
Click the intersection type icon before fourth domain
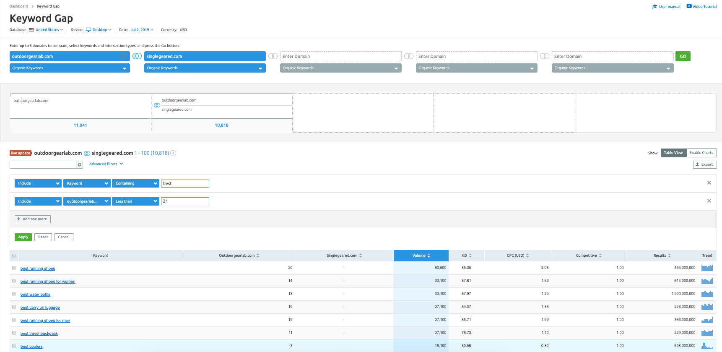[409, 56]
